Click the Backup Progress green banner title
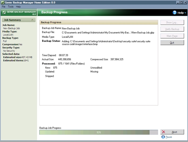Viewport: 188px width, 142px height. point(54,12)
